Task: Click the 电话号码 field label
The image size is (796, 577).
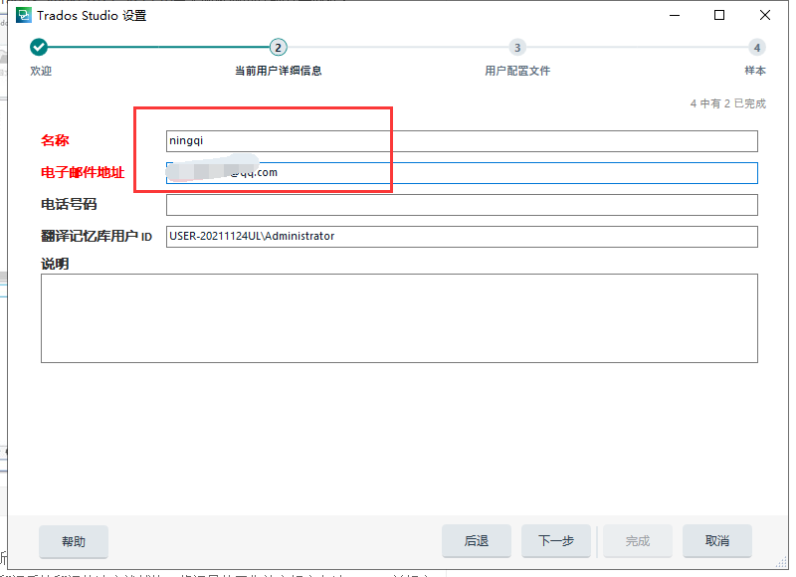Action: pos(69,205)
